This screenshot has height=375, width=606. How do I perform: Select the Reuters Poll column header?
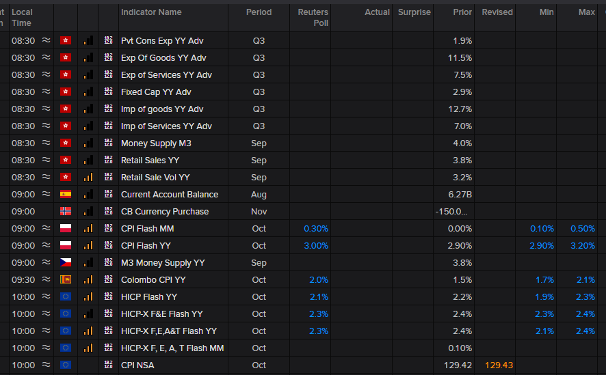tap(313, 17)
